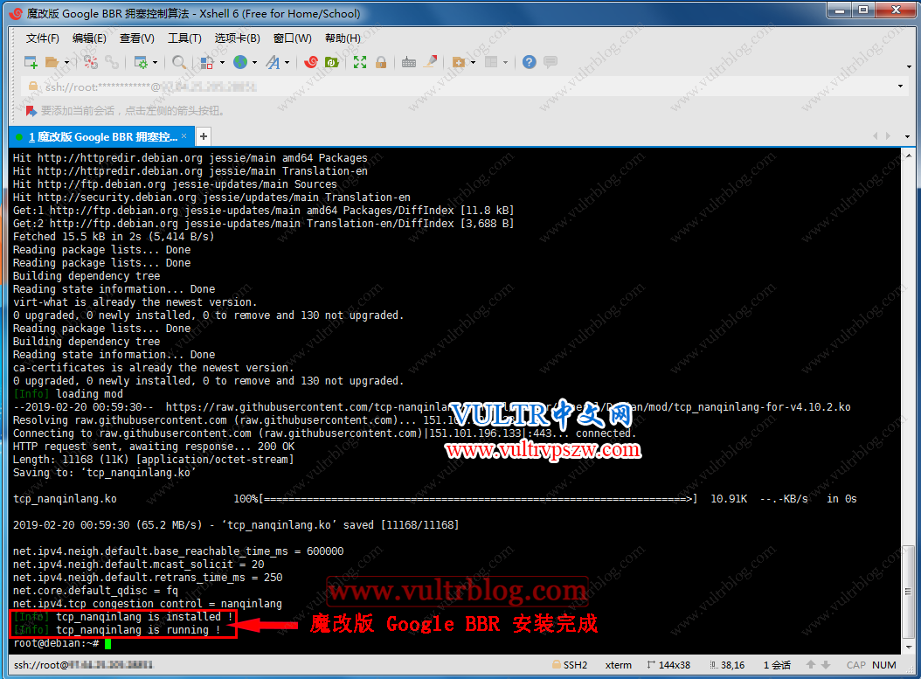Screen dimensions: 921x679
Task: Click the Open Session folder icon
Action: 52,62
